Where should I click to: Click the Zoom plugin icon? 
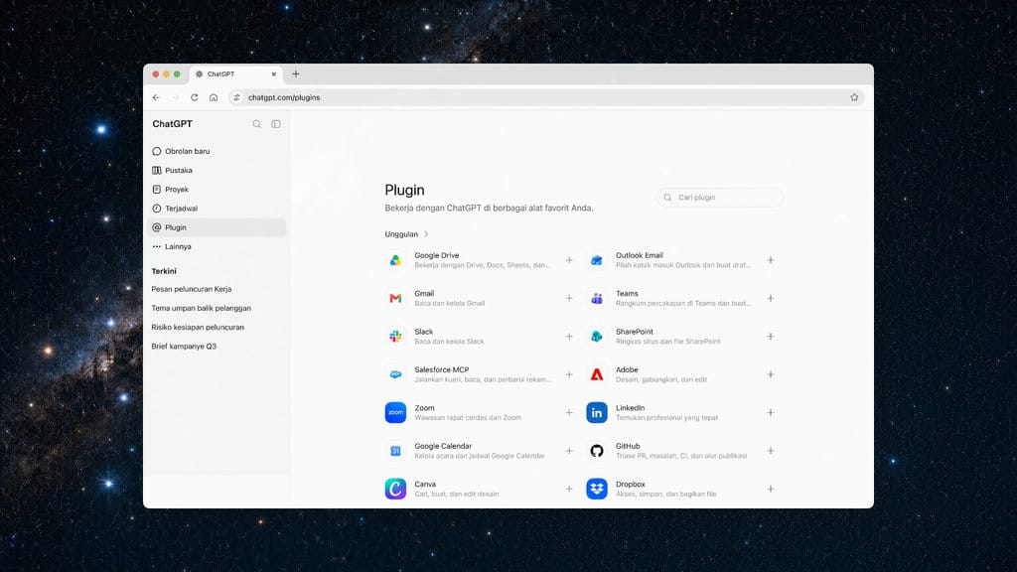click(x=395, y=412)
